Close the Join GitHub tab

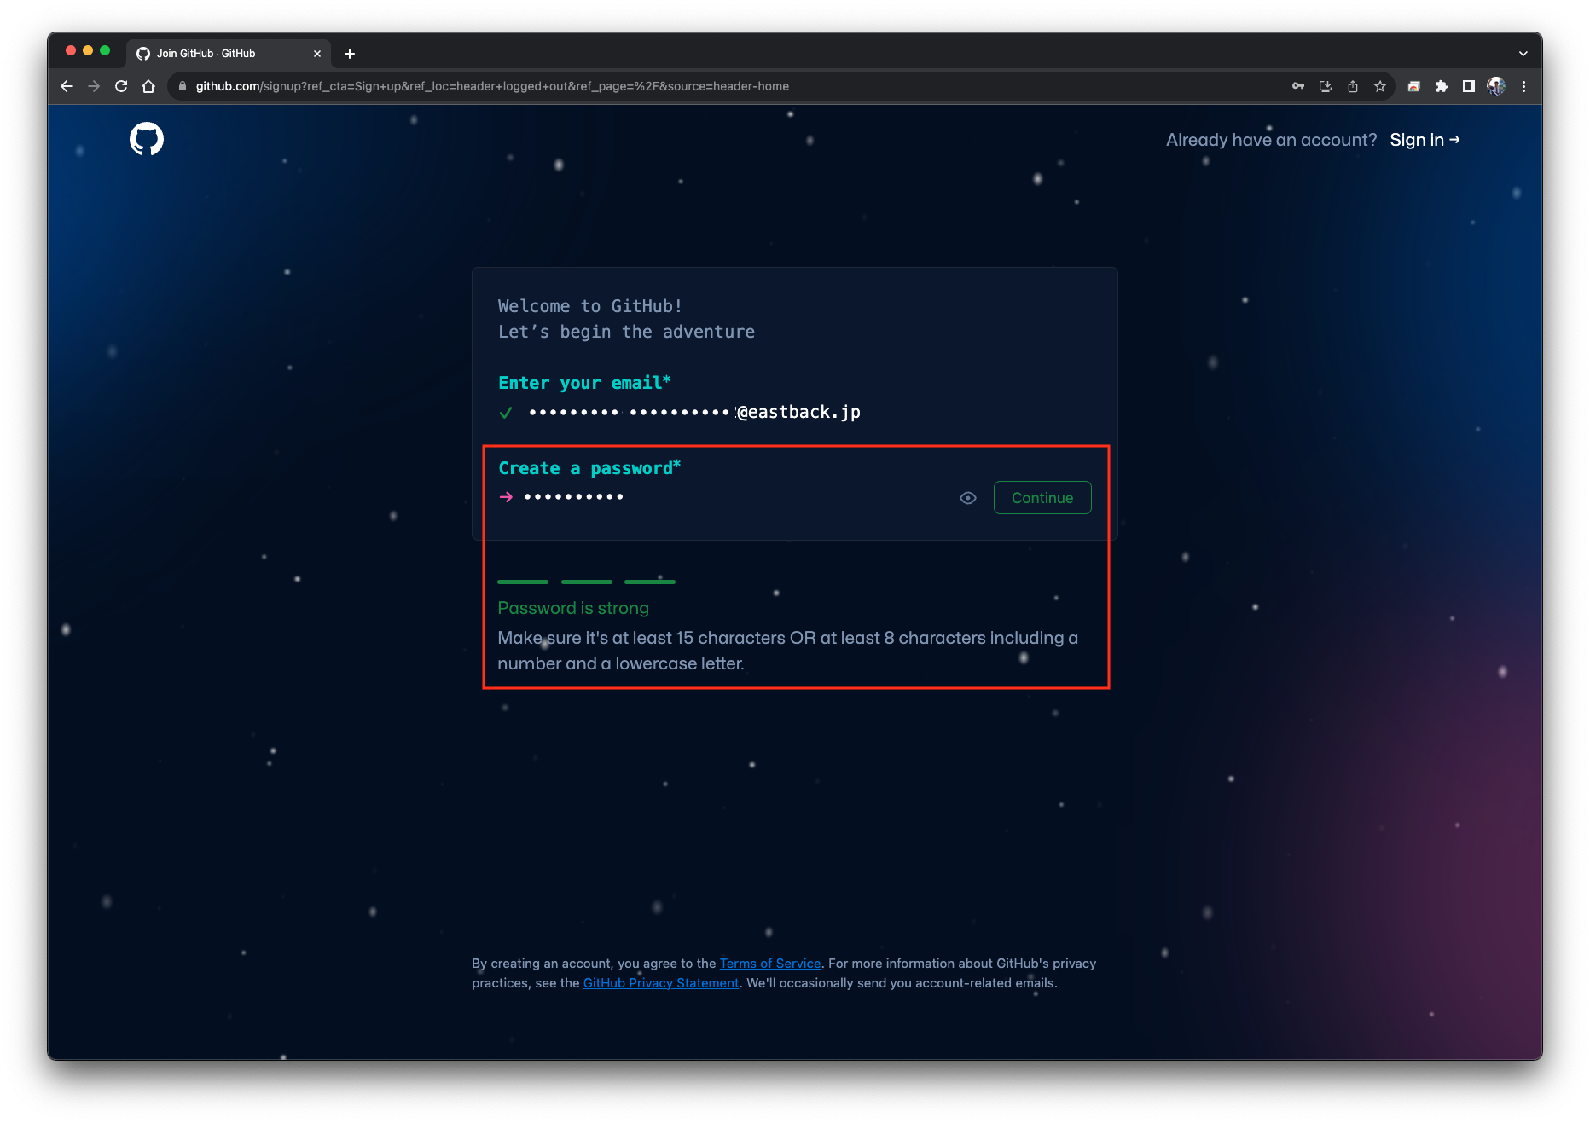[x=317, y=54]
